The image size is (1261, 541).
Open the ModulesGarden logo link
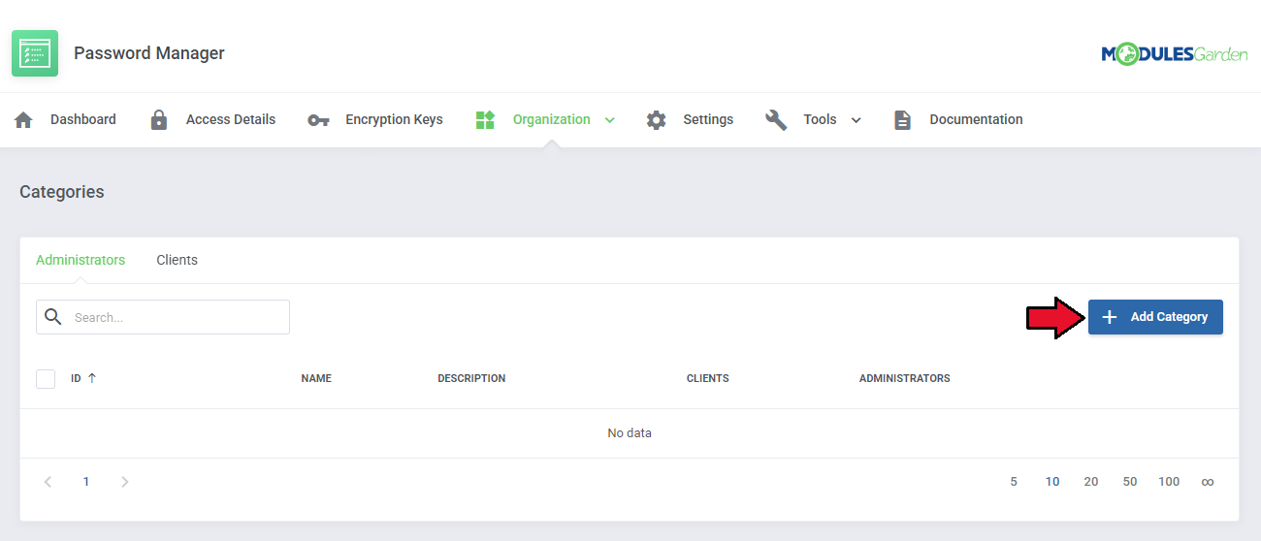(1175, 54)
